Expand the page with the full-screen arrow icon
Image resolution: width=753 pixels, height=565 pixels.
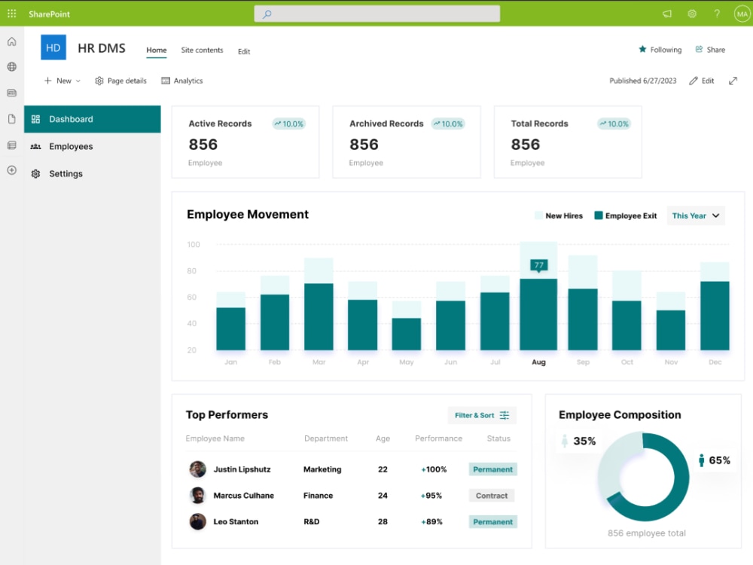(733, 81)
